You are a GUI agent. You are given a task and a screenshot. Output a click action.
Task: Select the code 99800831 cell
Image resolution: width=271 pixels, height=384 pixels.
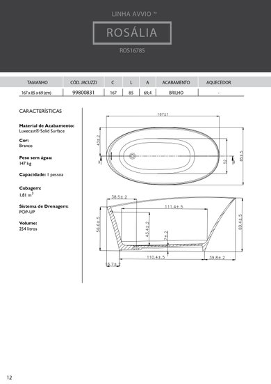pyautogui.click(x=83, y=93)
